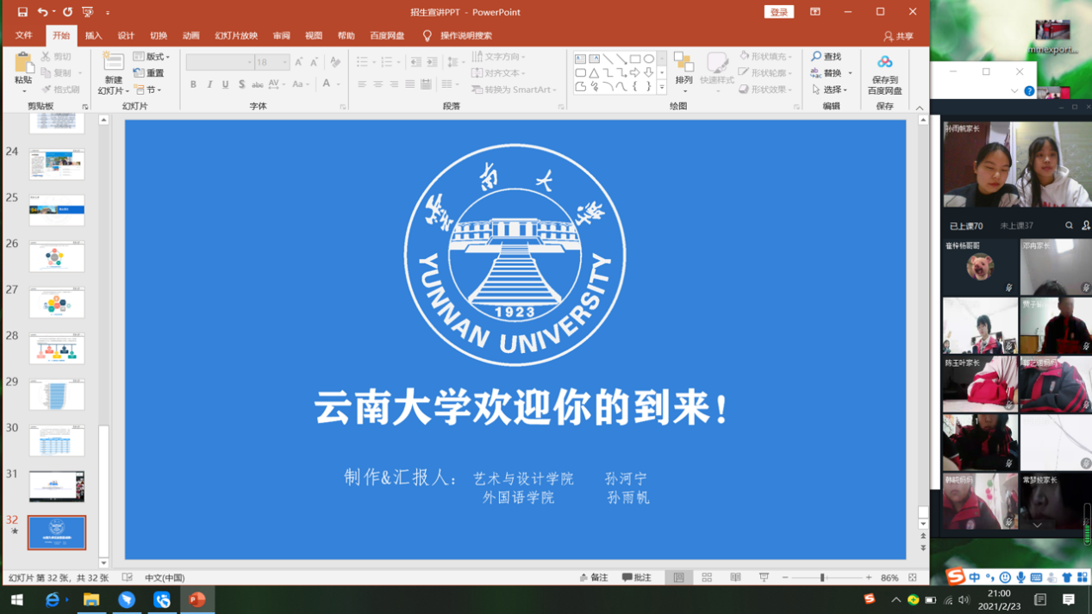This screenshot has height=614, width=1092.
Task: Open the font name combo box
Action: tap(220, 62)
